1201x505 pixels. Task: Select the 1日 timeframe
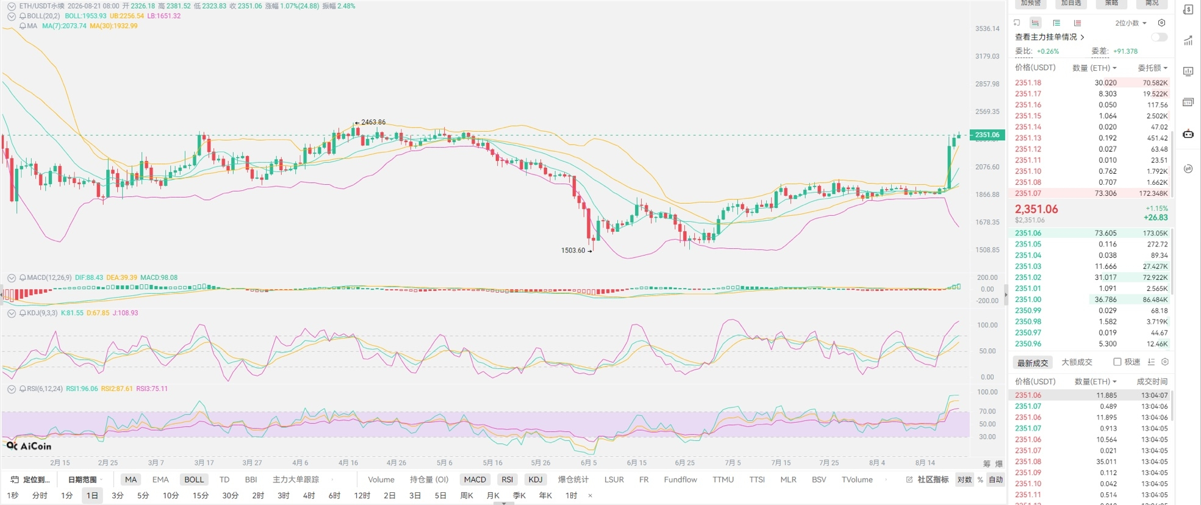tap(92, 495)
